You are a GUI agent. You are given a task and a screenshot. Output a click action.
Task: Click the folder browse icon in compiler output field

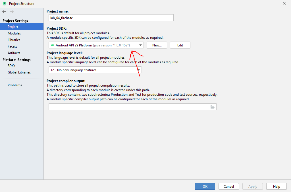213,107
